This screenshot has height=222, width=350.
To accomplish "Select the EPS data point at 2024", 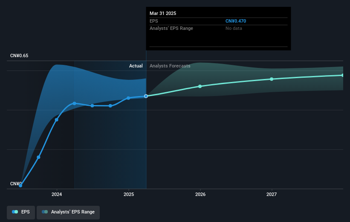I will tap(57, 120).
